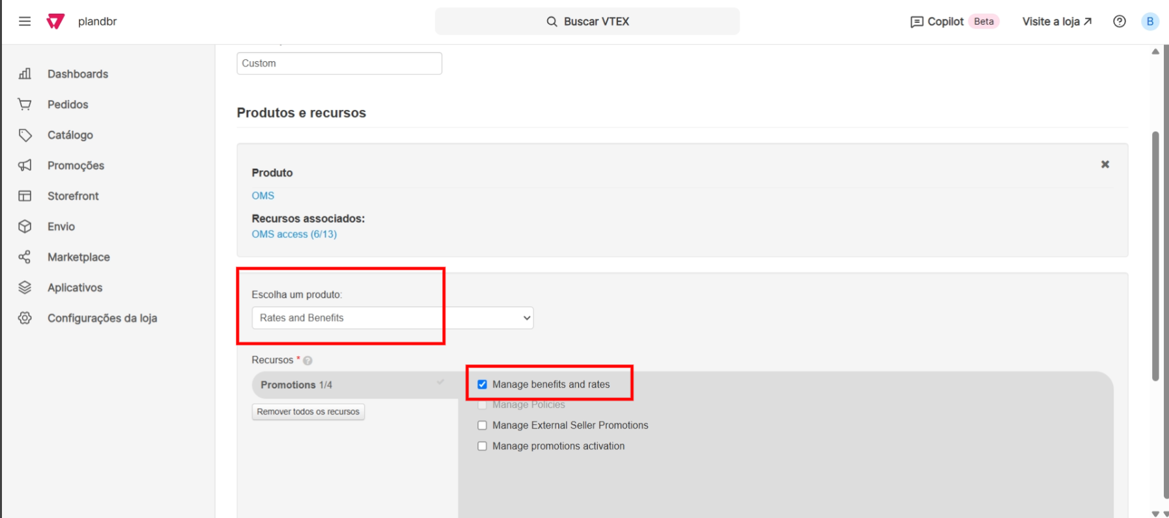Open the Escolha um produto dropdown
The height and width of the screenshot is (518, 1169).
click(393, 318)
